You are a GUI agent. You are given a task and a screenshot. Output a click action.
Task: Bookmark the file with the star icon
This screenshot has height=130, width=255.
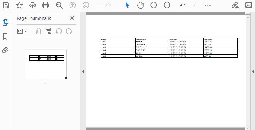pos(19,5)
